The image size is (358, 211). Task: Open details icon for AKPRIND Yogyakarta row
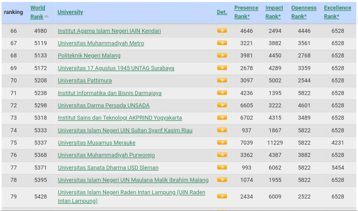click(222, 117)
